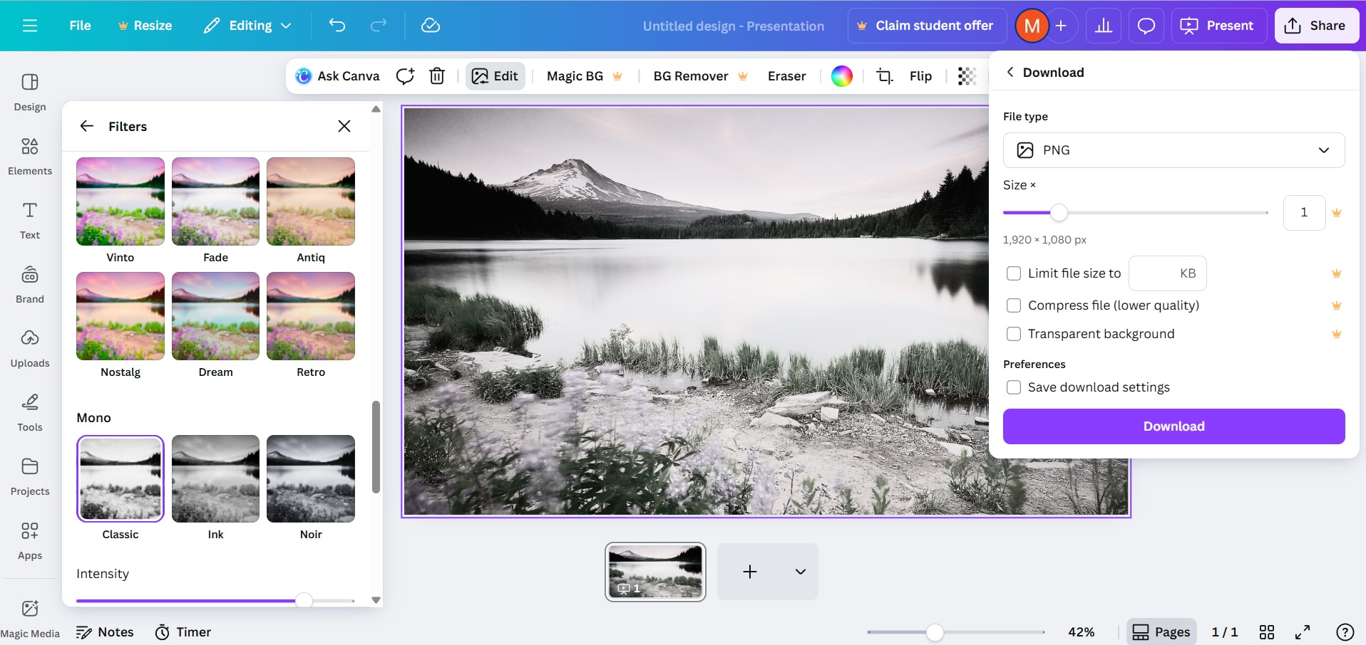Open Ask Canva assistant
The width and height of the screenshot is (1366, 645).
[x=337, y=76]
